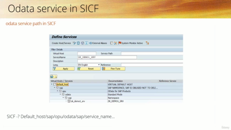Click the System Monitor Active flag
Screen dimensions: 231x130
point(131,43)
